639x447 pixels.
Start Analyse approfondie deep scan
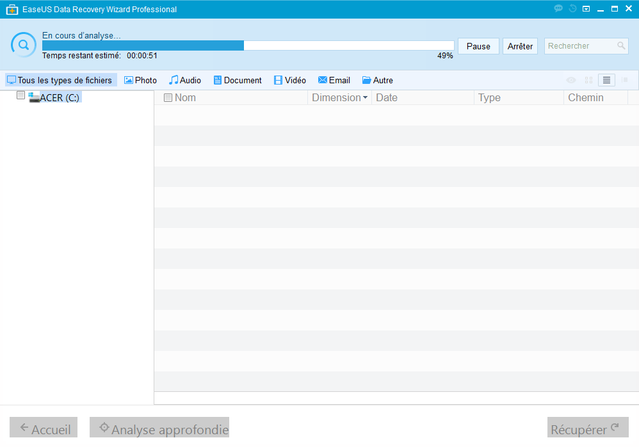tap(159, 427)
